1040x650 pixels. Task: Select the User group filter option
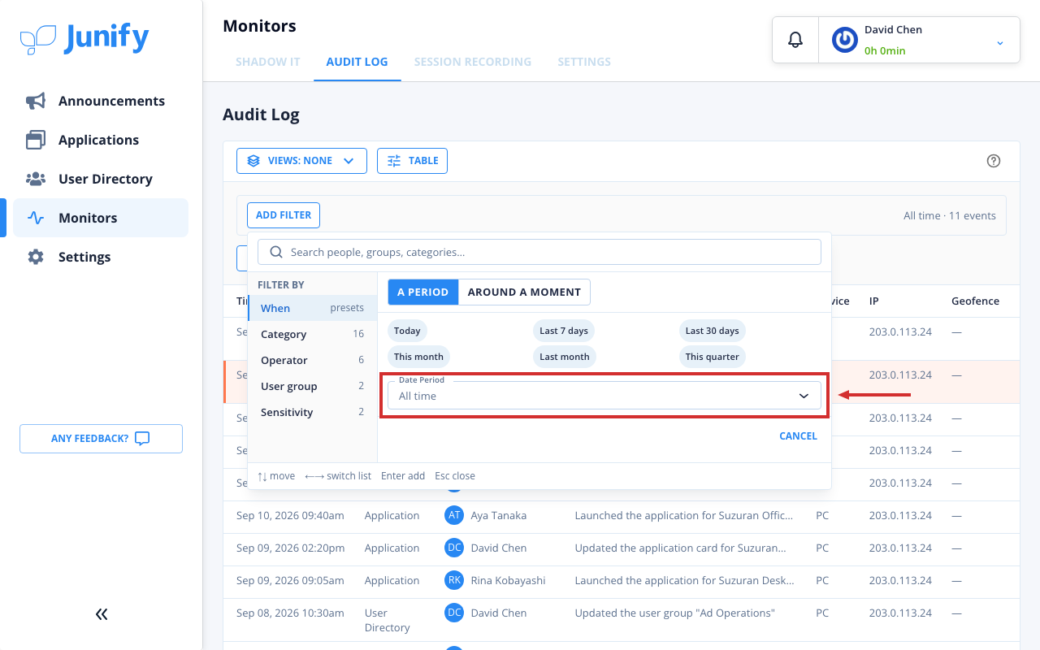pyautogui.click(x=312, y=386)
